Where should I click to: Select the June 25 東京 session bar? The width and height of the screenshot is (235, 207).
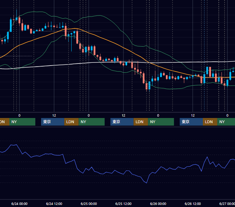pos(122,122)
